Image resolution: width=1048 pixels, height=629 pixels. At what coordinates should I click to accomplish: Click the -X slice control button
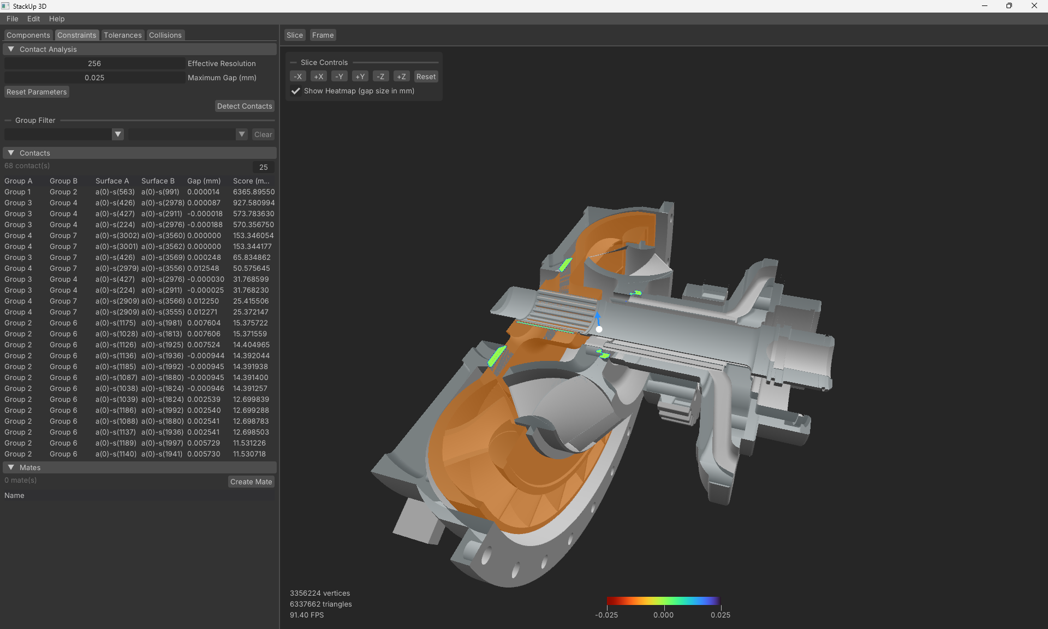click(x=298, y=76)
